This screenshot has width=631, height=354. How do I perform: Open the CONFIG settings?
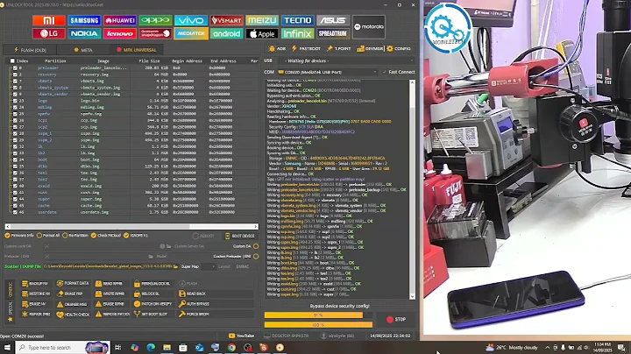coord(399,49)
